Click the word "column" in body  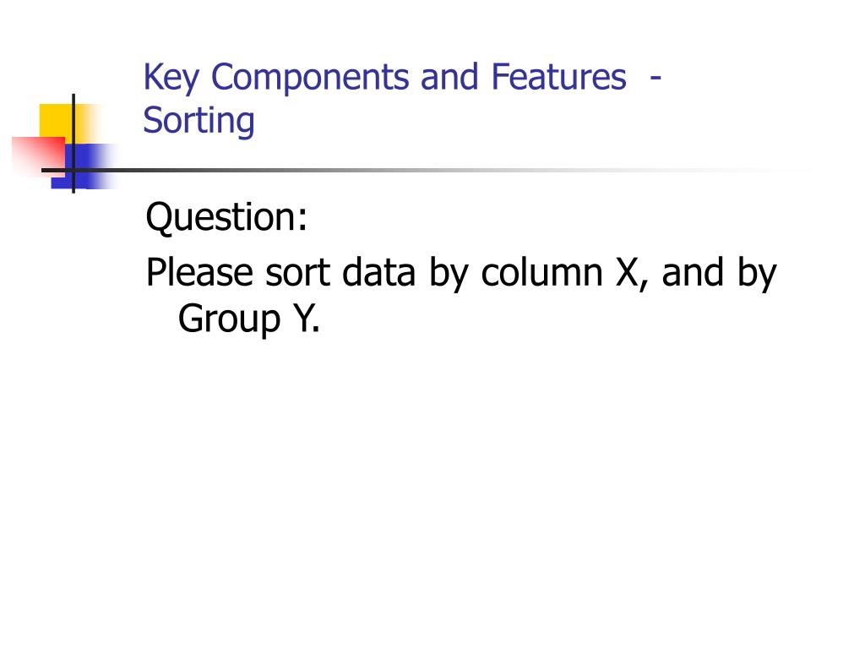[541, 272]
